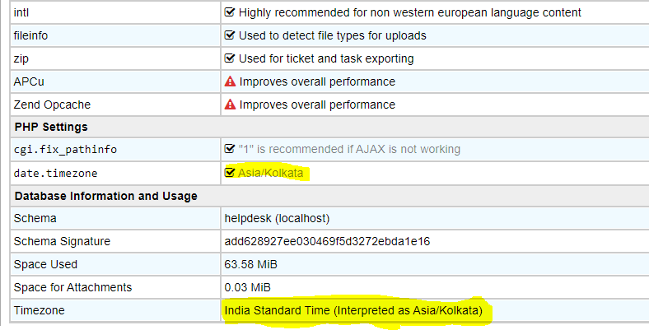Click APCu's 'Improves overall performance' text
649x330 pixels.
pyautogui.click(x=317, y=81)
